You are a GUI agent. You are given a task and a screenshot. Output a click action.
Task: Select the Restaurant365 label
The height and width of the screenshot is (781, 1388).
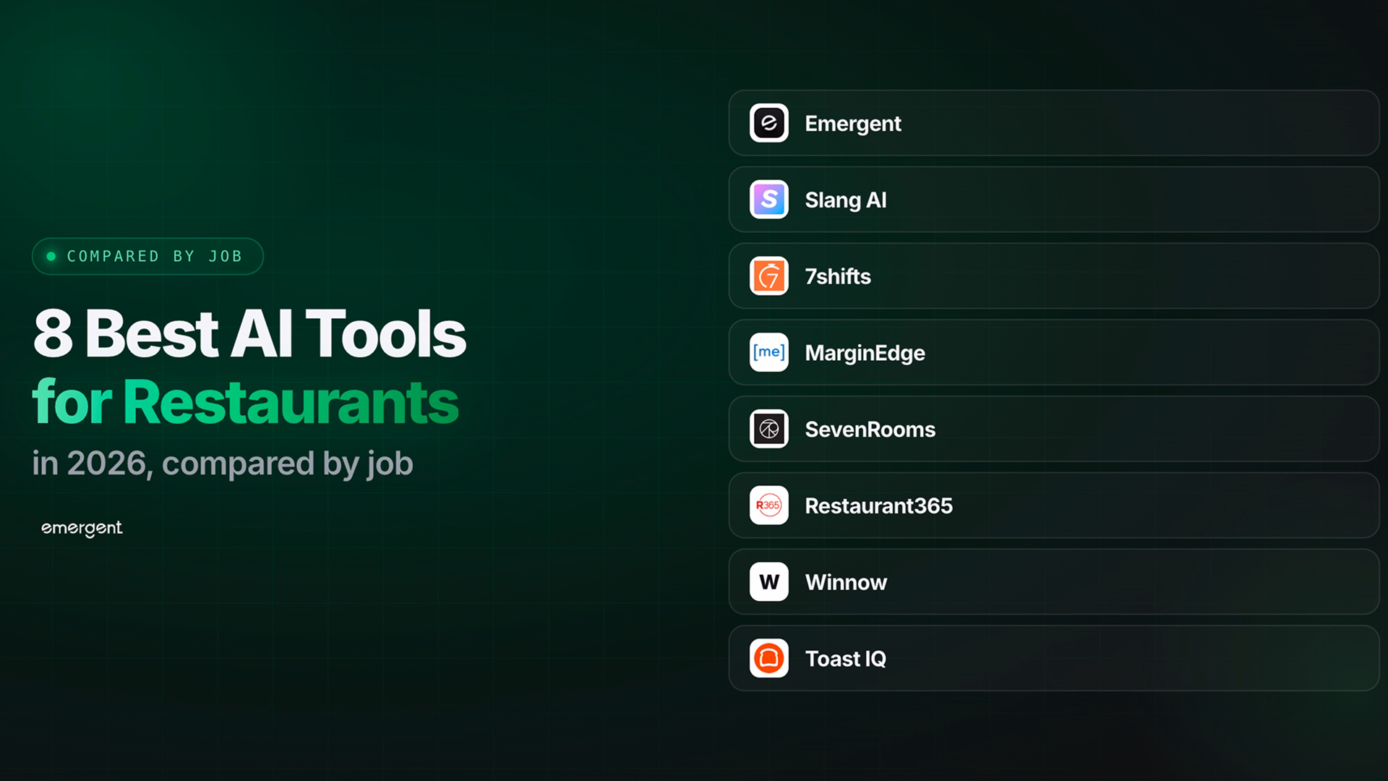tap(879, 505)
